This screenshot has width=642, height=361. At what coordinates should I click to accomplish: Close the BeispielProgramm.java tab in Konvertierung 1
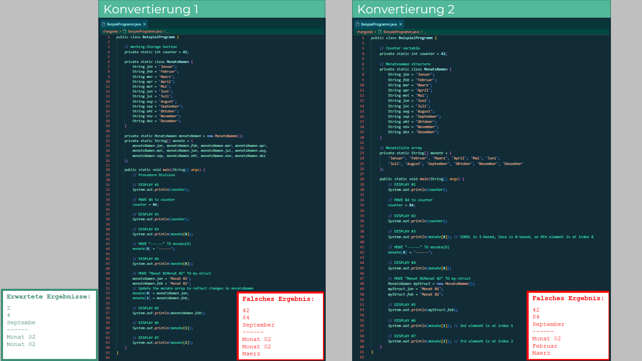[144, 24]
